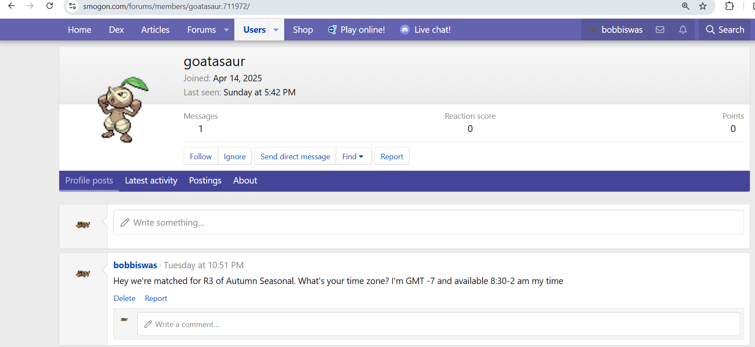Open the inbox envelope icon
755x347 pixels.
660,30
